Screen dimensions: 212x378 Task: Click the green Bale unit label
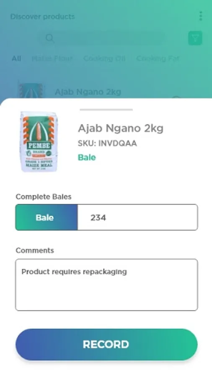point(87,157)
